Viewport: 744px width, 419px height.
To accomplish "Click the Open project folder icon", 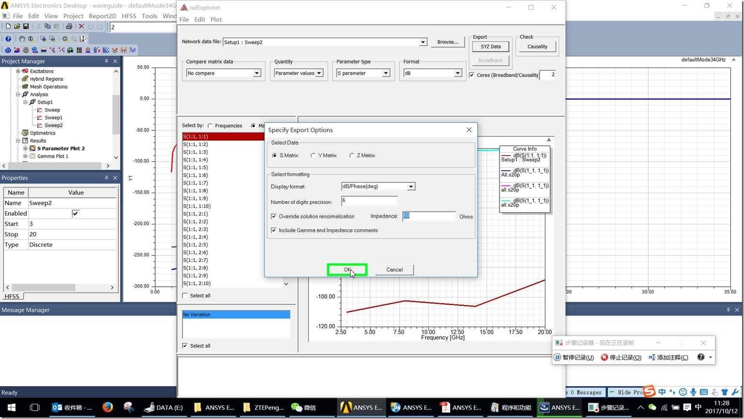I will (x=17, y=27).
